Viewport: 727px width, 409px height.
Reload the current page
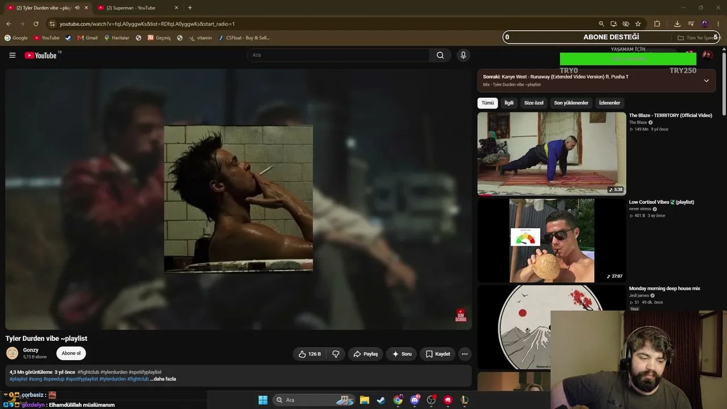point(36,24)
